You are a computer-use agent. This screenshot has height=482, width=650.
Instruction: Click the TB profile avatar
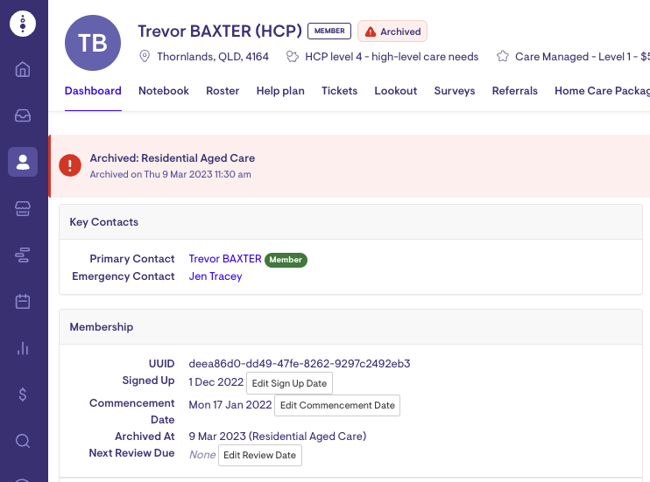point(94,44)
